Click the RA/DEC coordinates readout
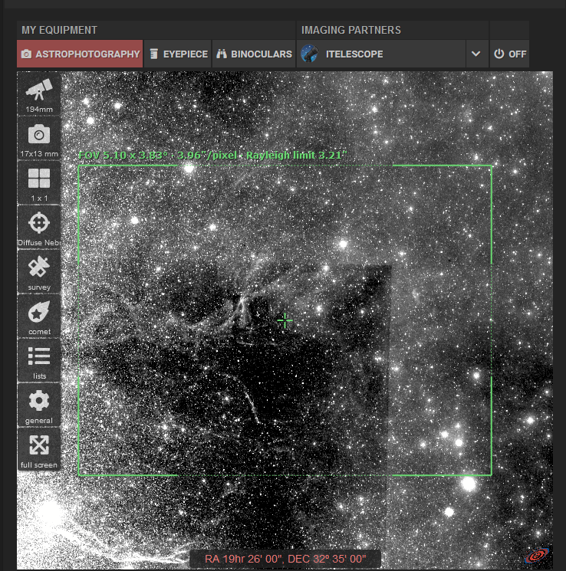566x571 pixels. pyautogui.click(x=285, y=559)
